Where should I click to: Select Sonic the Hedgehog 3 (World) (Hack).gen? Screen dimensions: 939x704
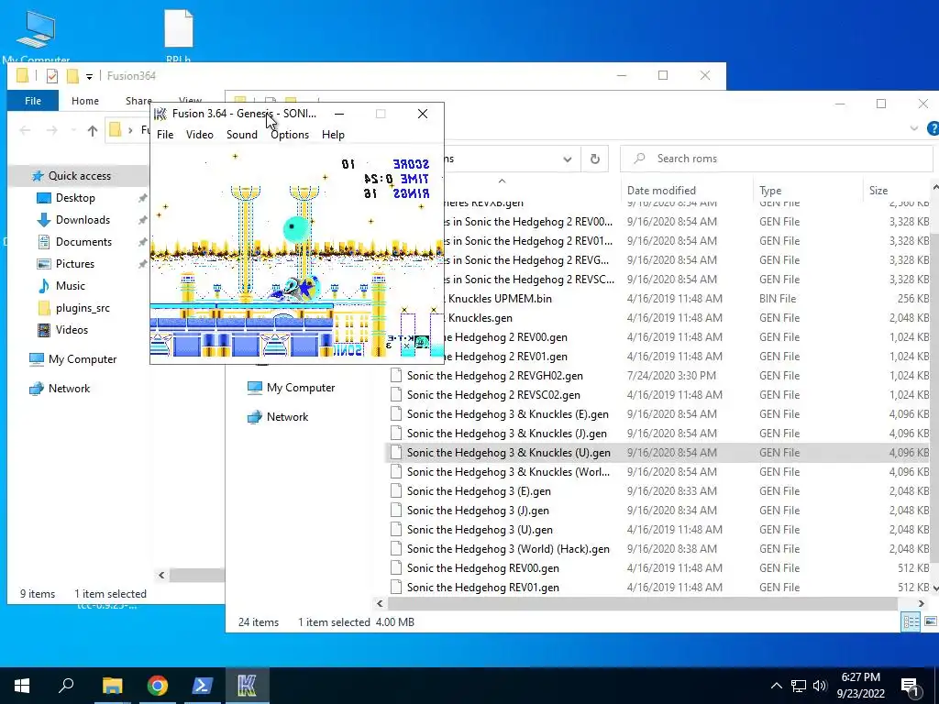click(508, 549)
